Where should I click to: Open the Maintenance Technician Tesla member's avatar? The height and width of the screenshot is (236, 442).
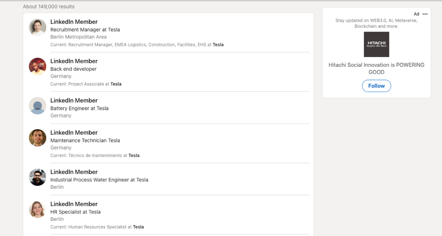click(38, 138)
